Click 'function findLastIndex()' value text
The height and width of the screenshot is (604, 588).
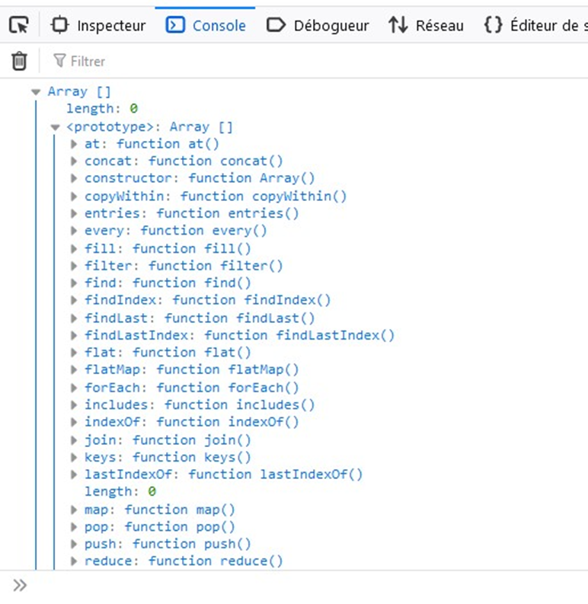(299, 335)
